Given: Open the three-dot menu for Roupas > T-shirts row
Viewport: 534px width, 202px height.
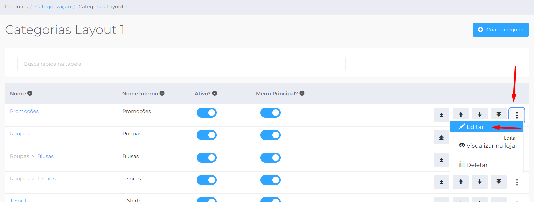Looking at the screenshot, I should [517, 182].
